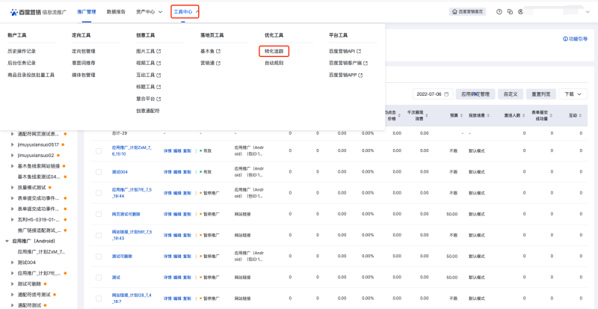Viewport: 598px width, 309px height.
Task: Click the 百度营销 logo icon
Action: (x=14, y=12)
